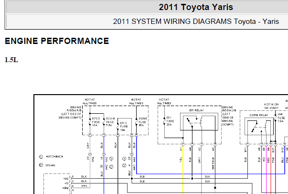Click 'HOT AT ALL TIMES' above the ETCS fuse

coord(90,101)
